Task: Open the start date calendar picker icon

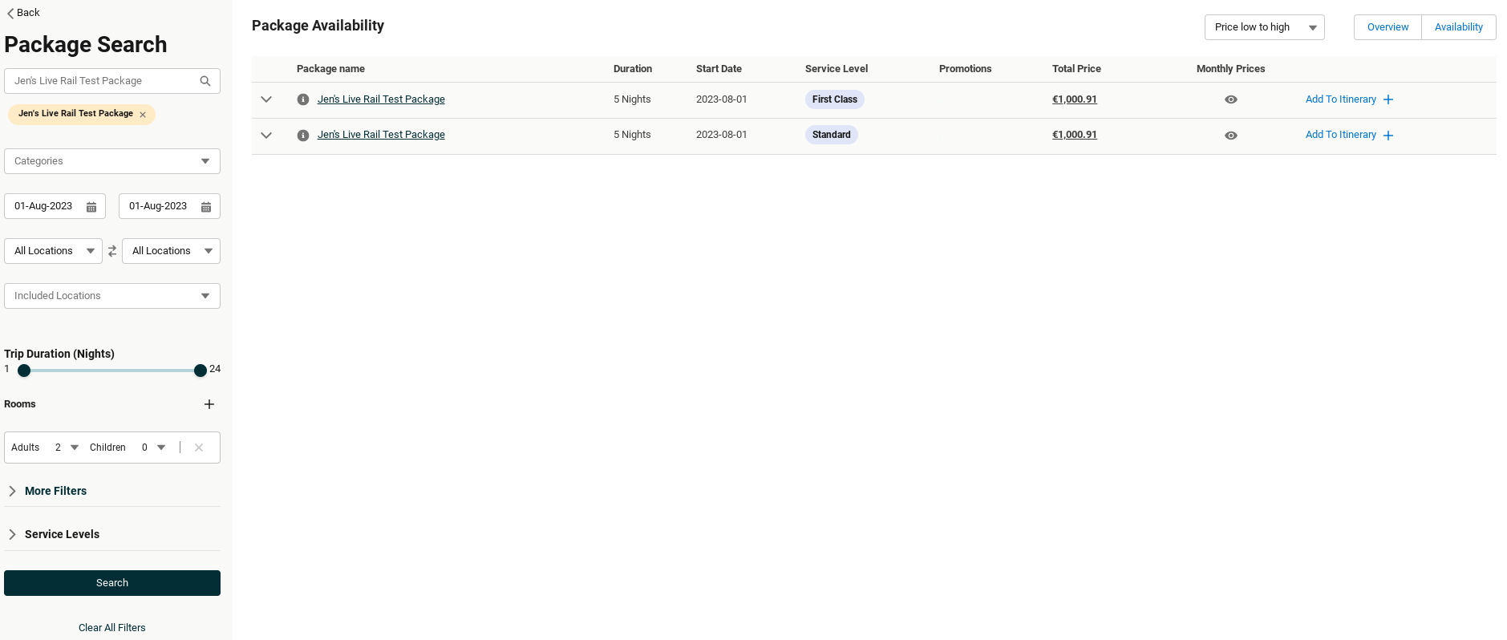Action: click(91, 207)
